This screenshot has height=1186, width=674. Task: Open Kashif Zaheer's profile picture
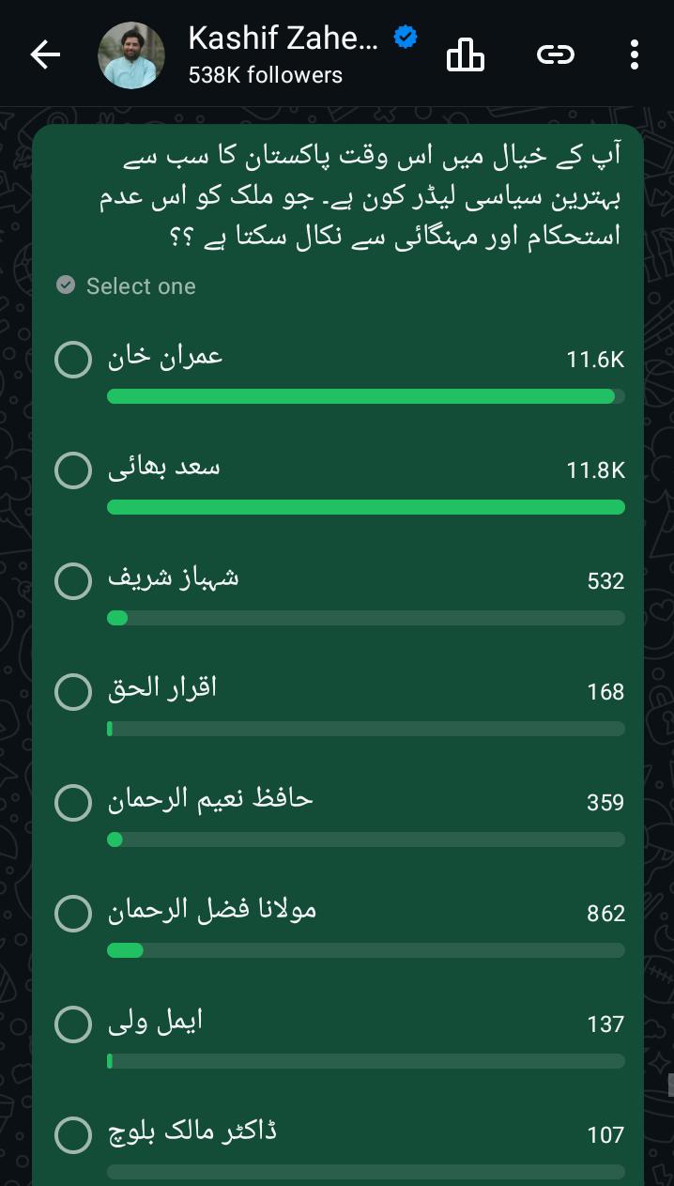point(131,55)
